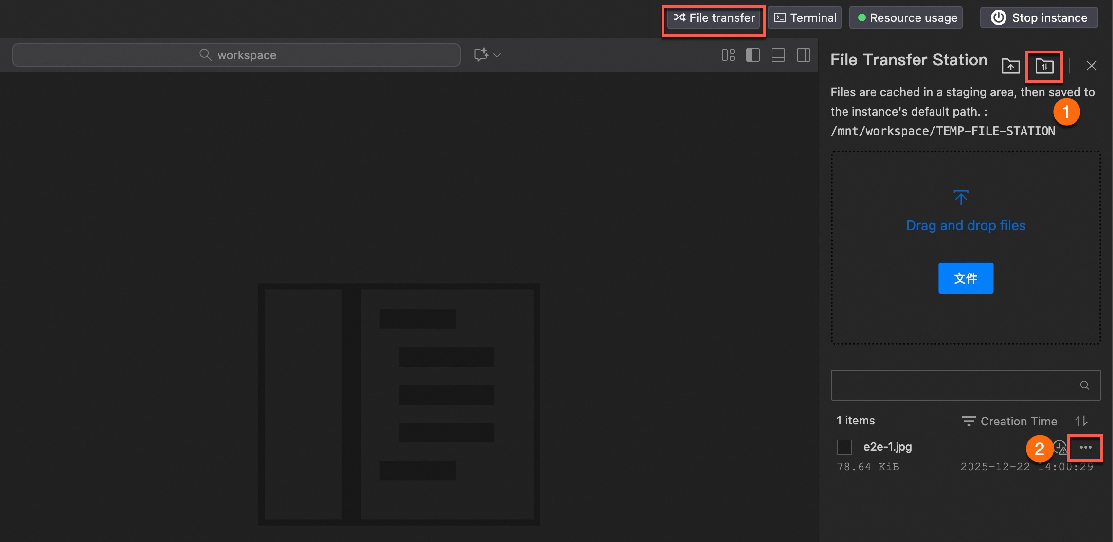Viewport: 1113px width, 542px height.
Task: Click the 78.64 KiB file size
Action: 868,467
